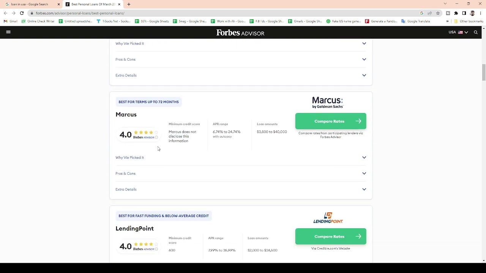Click the Google icon in address bar
The height and width of the screenshot is (273, 486).
click(421, 13)
